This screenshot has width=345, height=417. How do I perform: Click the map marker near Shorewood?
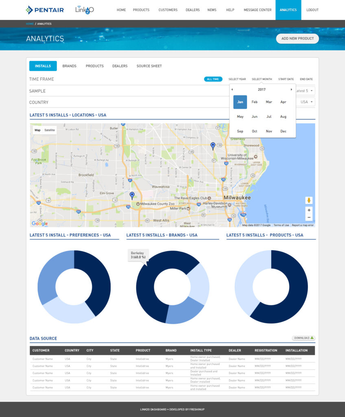point(212,146)
